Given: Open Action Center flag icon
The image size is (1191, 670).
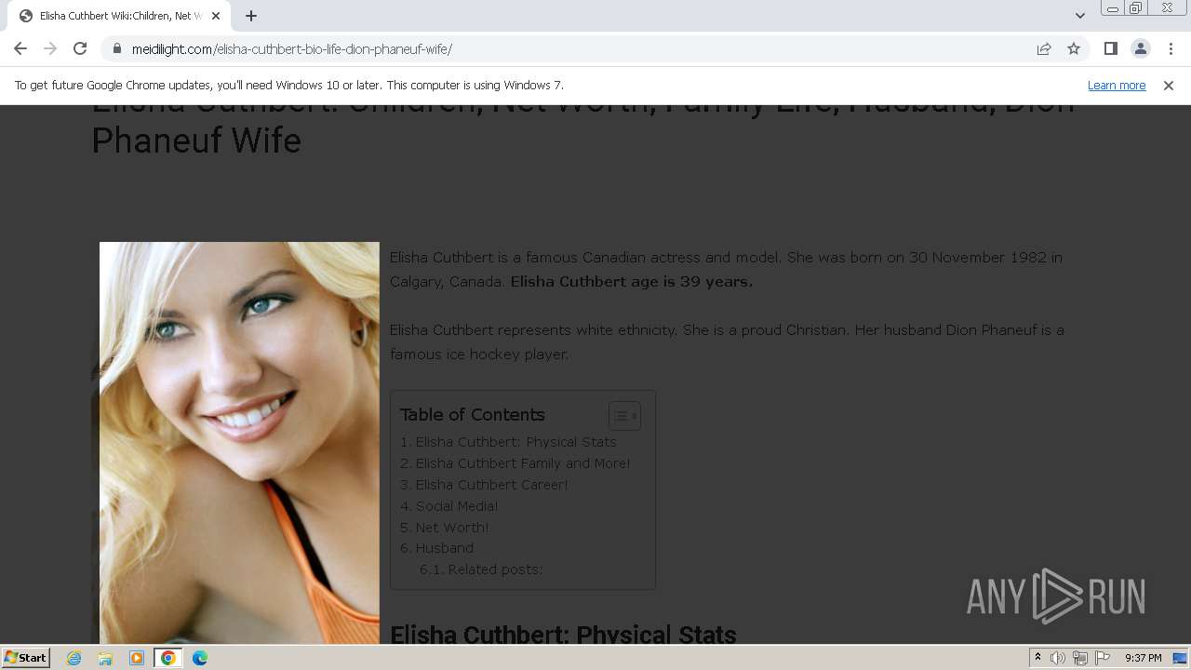Looking at the screenshot, I should (x=1103, y=658).
